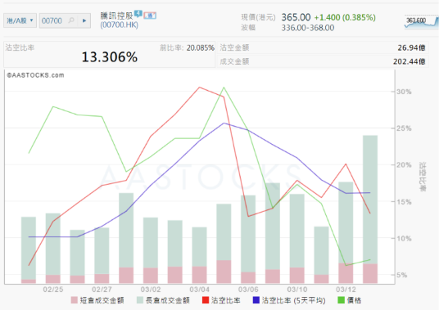Click the 15% right axis label
The image size is (439, 310).
point(404,202)
